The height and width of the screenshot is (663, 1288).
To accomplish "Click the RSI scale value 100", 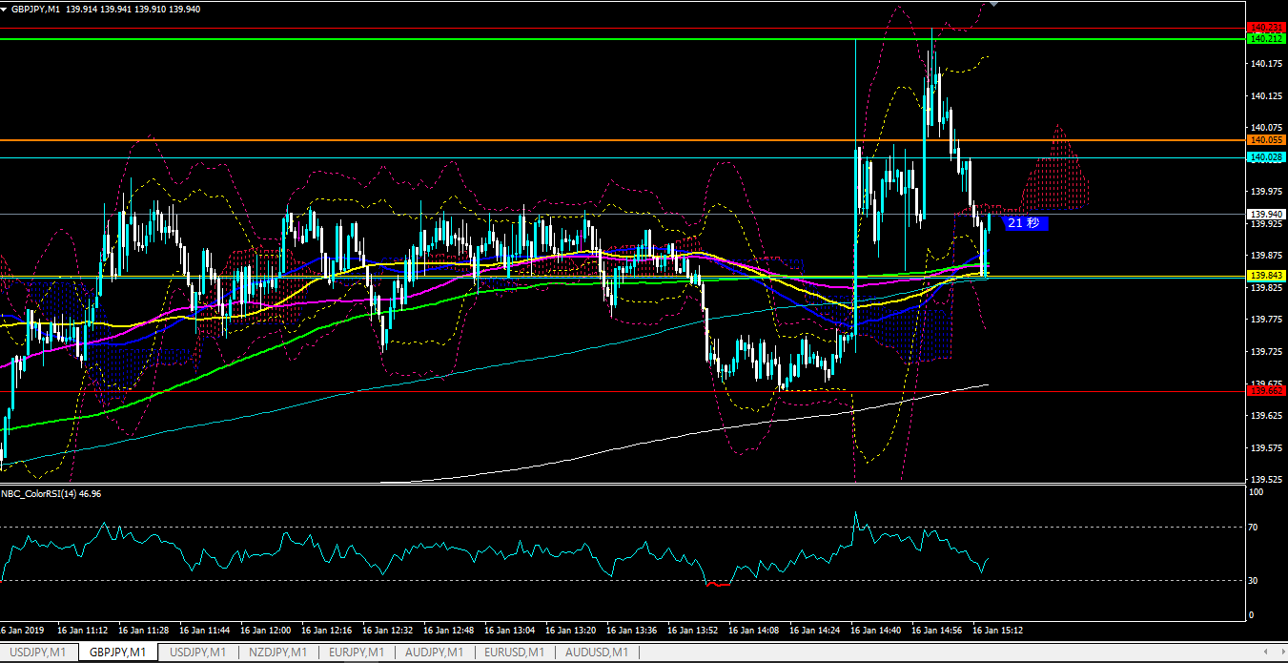I will [x=1257, y=492].
